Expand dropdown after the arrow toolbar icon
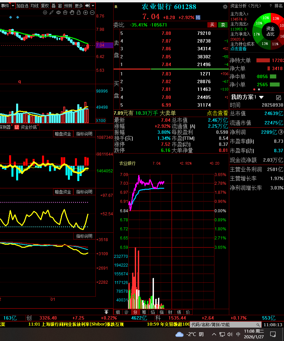284x341 pixels. click(x=93, y=6)
